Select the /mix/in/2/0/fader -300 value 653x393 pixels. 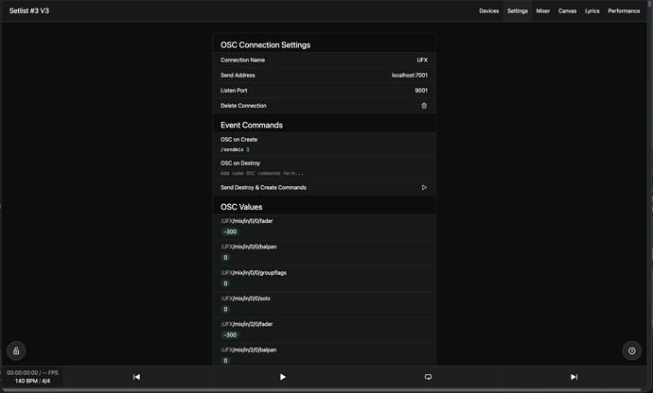coord(230,334)
